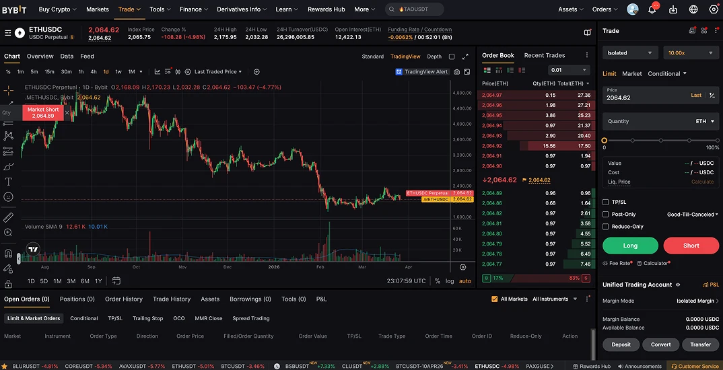Image resolution: width=723 pixels, height=370 pixels.
Task: Click the Deposit button
Action: tap(621, 344)
